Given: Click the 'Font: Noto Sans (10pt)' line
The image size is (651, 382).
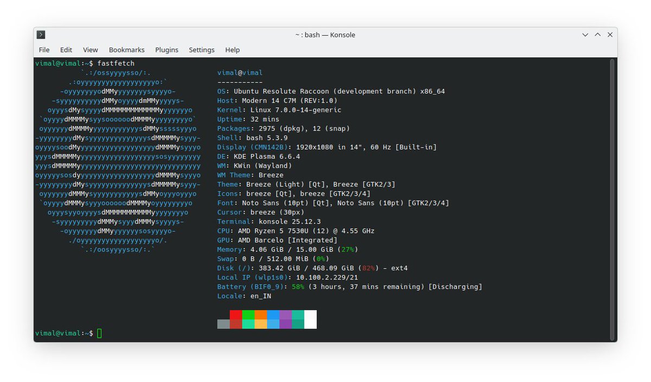Looking at the screenshot, I should pyautogui.click(x=333, y=203).
